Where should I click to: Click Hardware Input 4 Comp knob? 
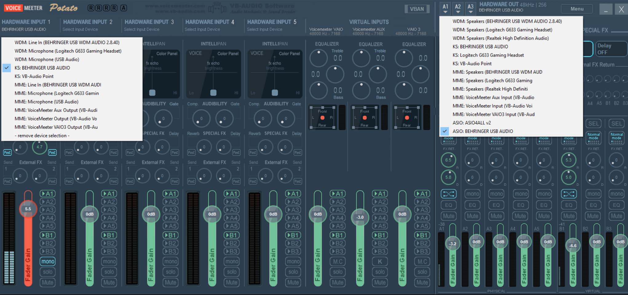pyautogui.click(x=201, y=119)
